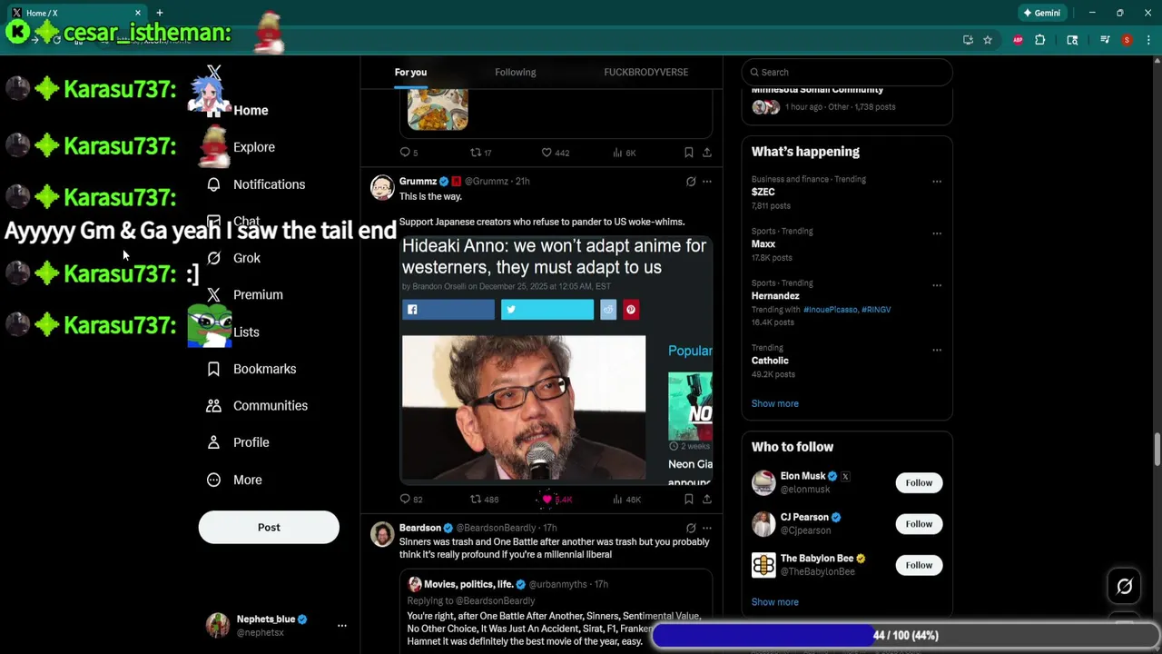This screenshot has width=1162, height=654.
Task: Open the #InouePicasso hashtag link
Action: tap(830, 310)
